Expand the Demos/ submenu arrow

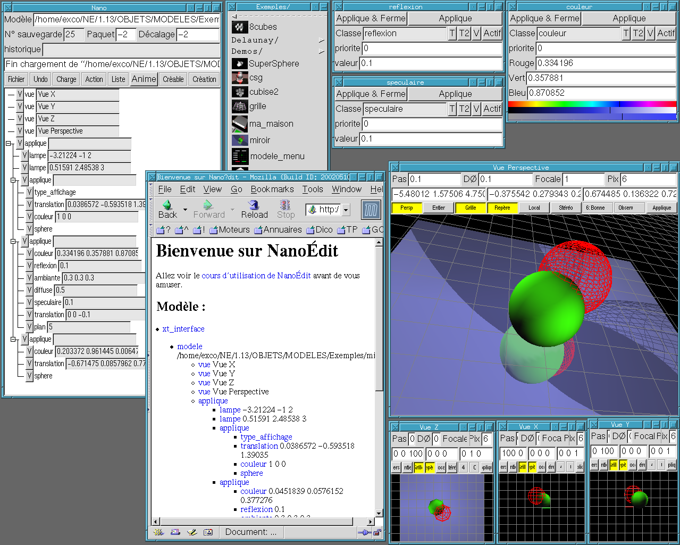click(321, 52)
